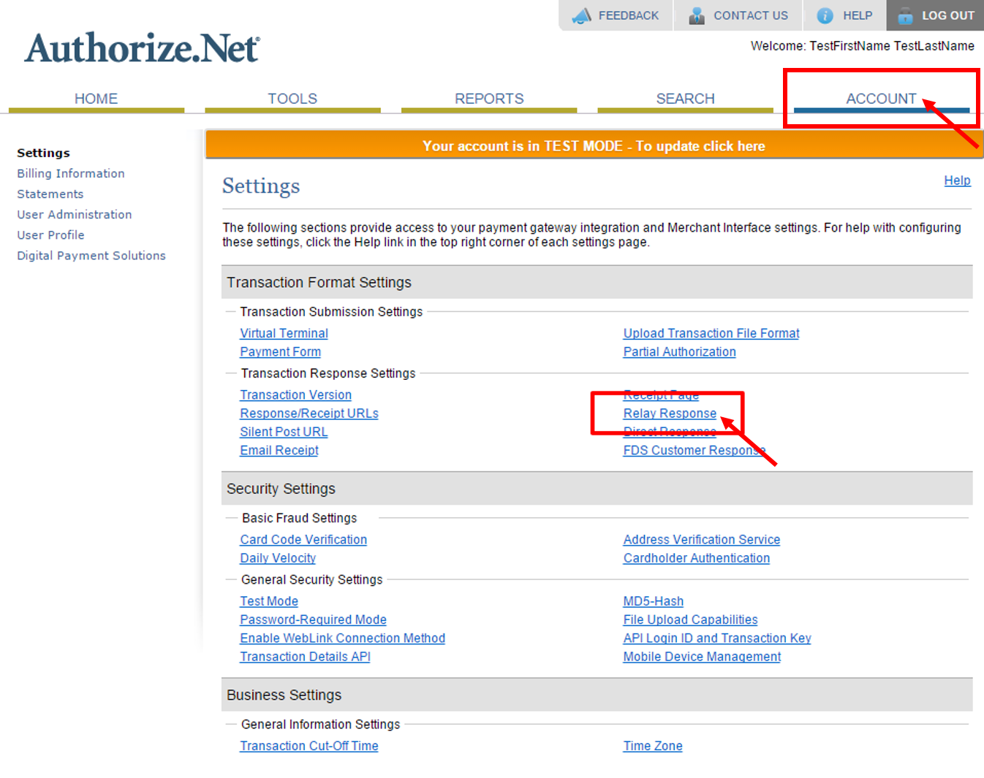Switch to the ACCOUNT tab
984x778 pixels.
[881, 98]
